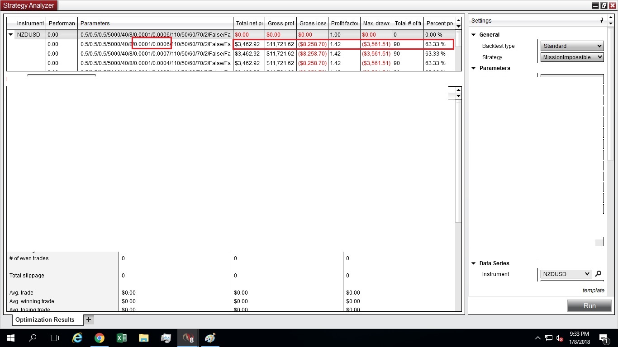
Task: Pin the Settings panel with the pin icon
Action: point(601,20)
